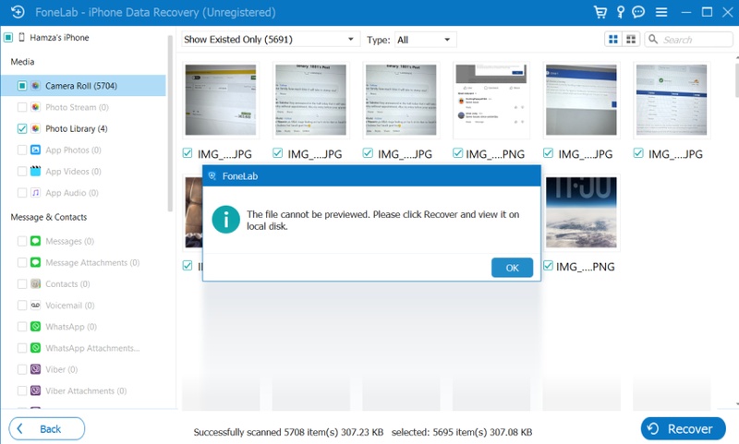Screen dimensions: 739x444
Task: Select Camera Roll (5704) in sidebar
Action: [81, 86]
